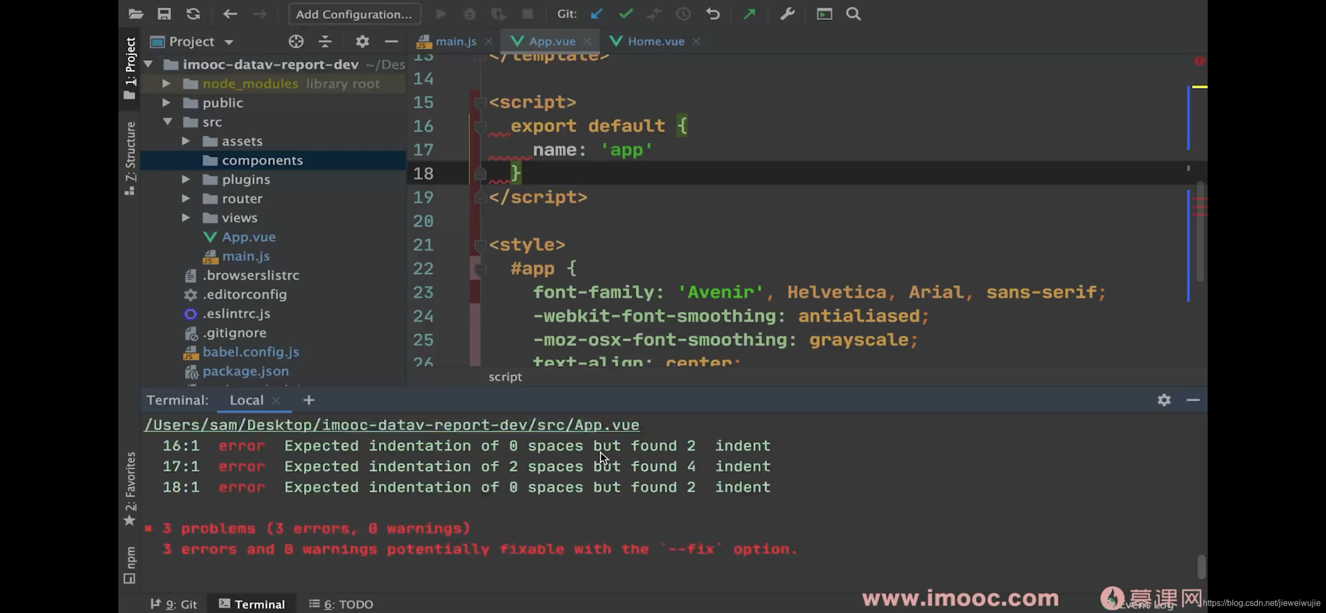Open the Add Configuration... selector
1326x613 pixels.
click(x=355, y=14)
